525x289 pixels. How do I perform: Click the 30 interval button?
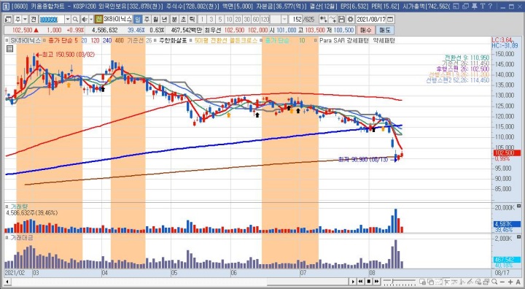(x=247, y=20)
